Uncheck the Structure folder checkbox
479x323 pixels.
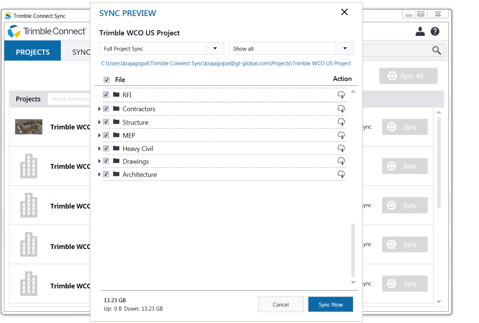tap(106, 122)
